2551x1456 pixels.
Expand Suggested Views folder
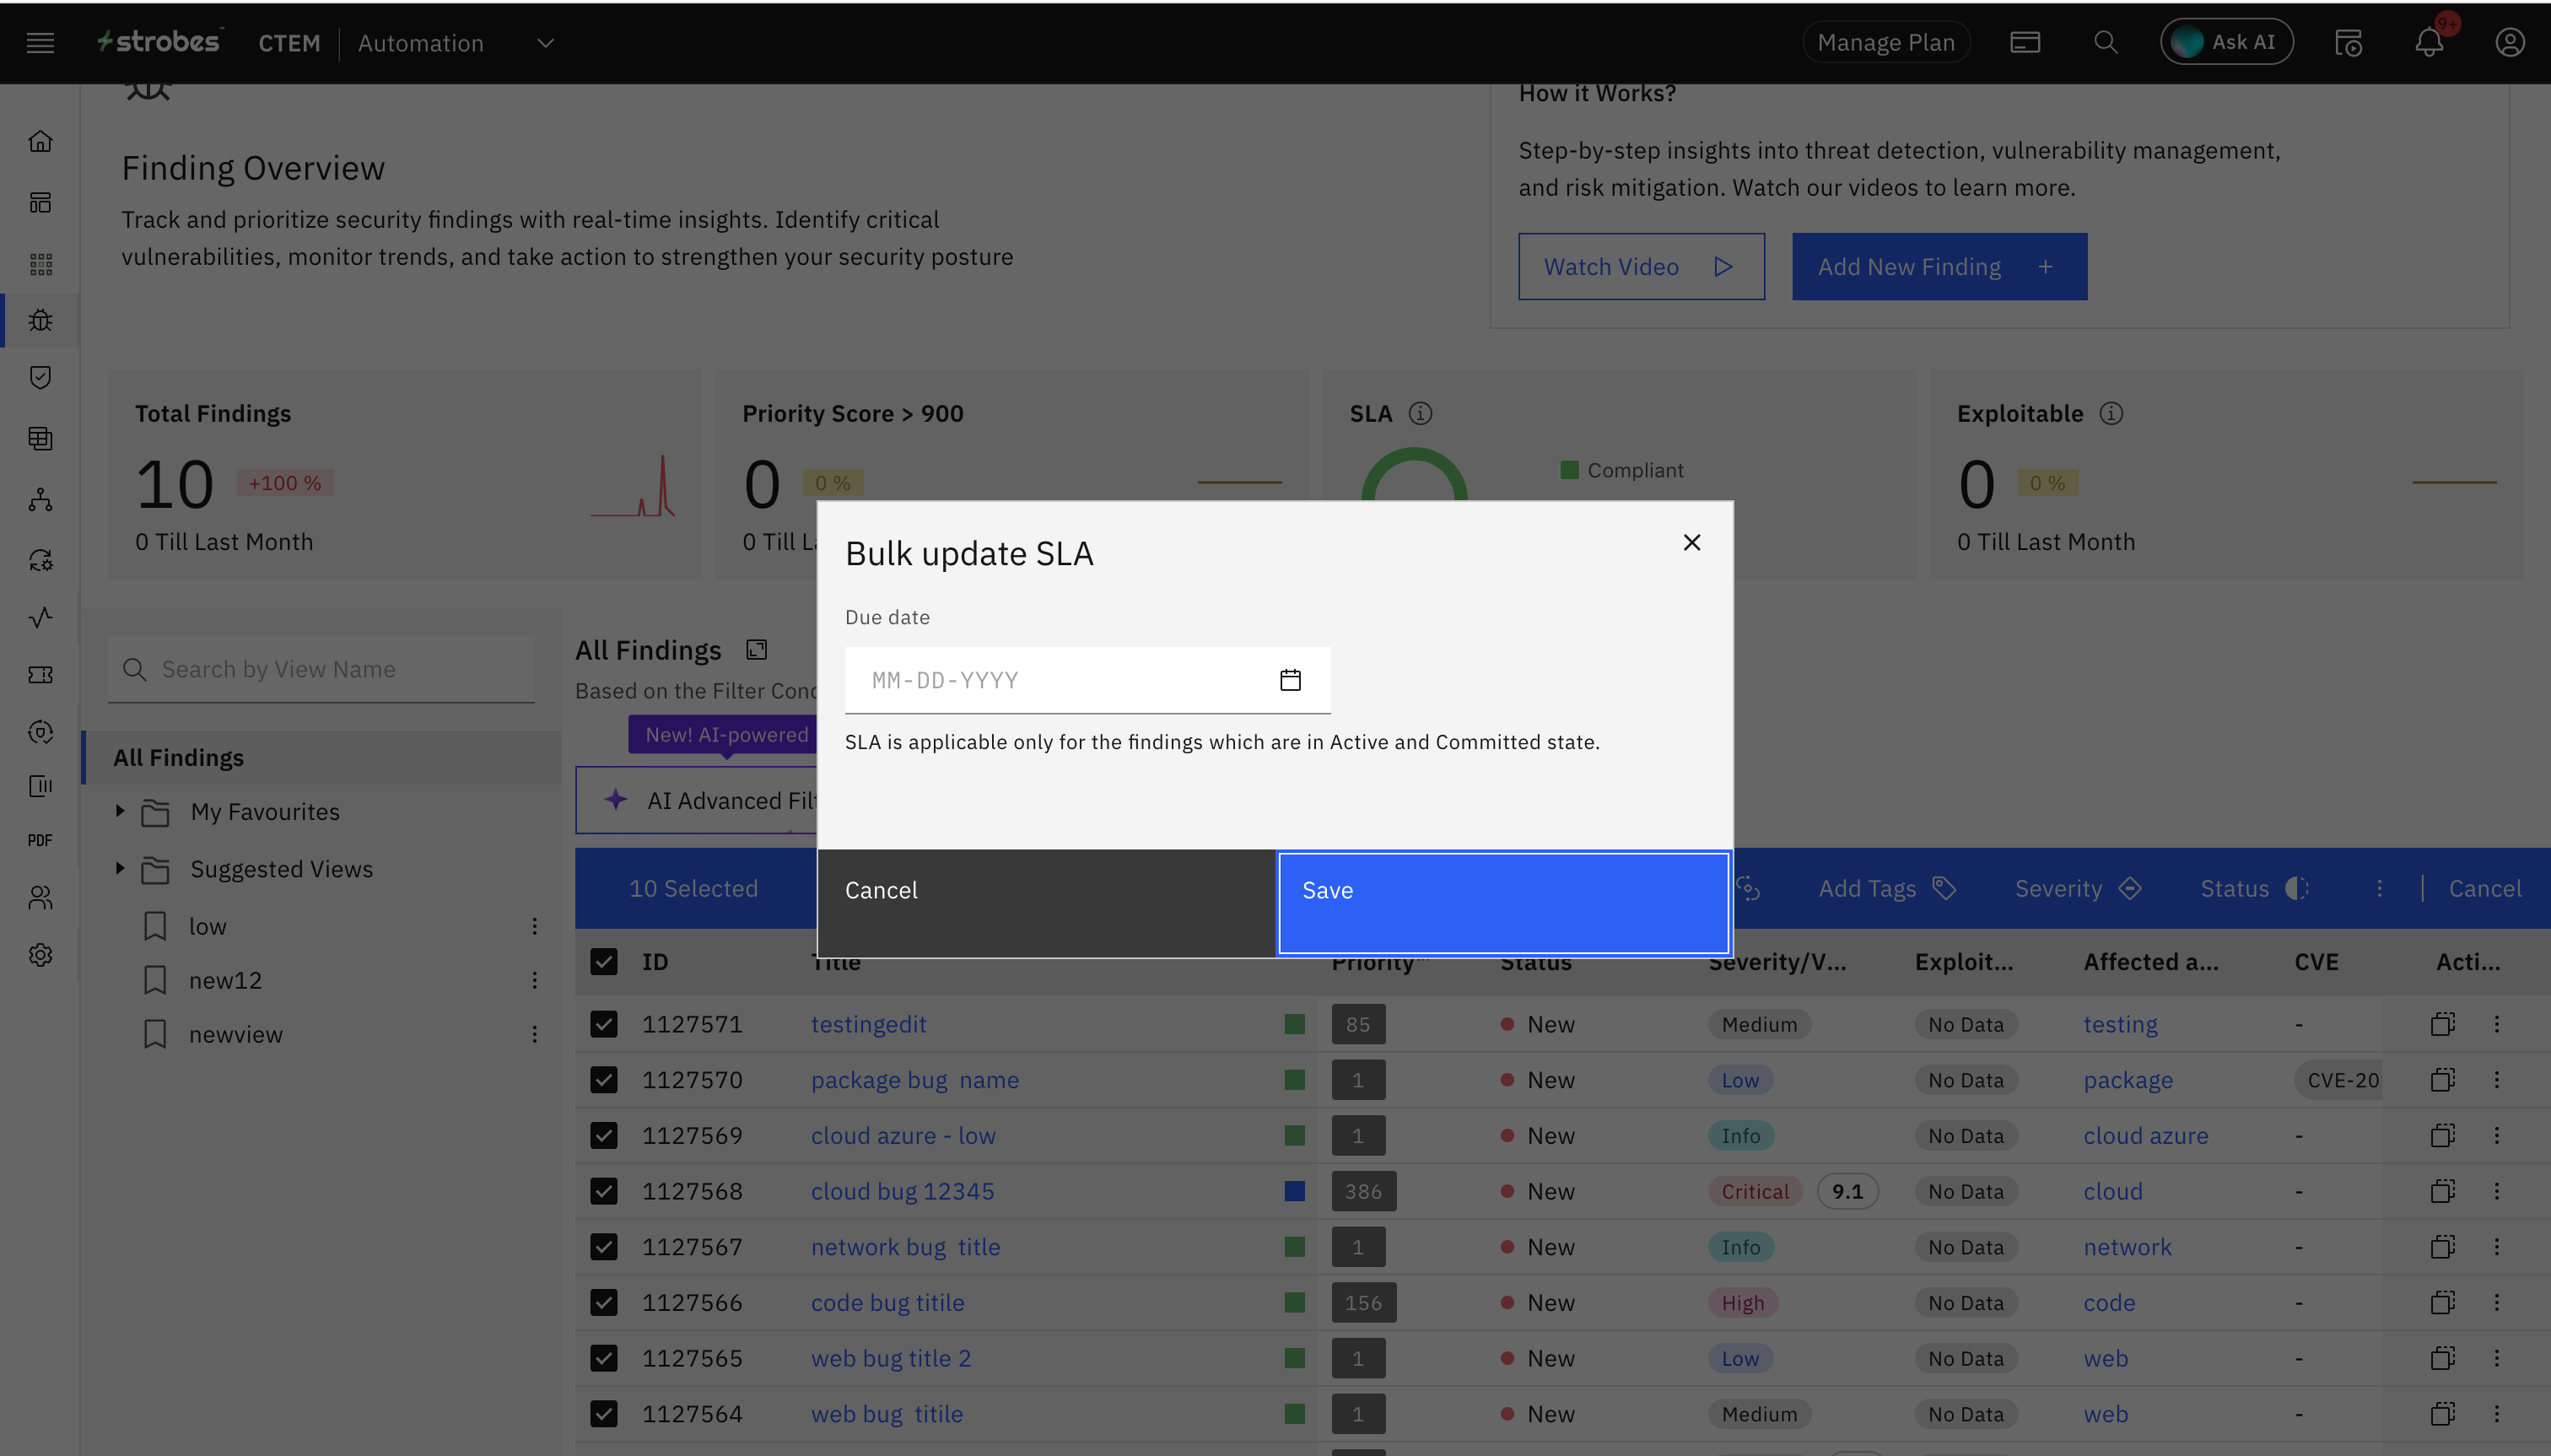point(120,868)
